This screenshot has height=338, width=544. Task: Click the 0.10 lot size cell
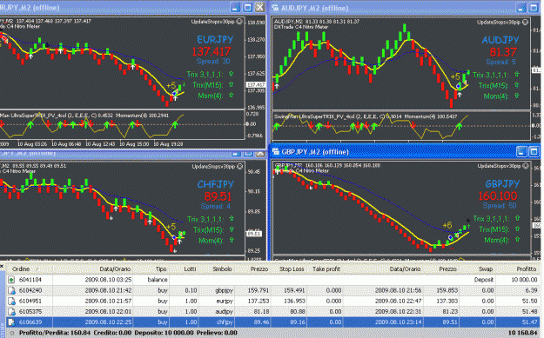click(x=191, y=290)
